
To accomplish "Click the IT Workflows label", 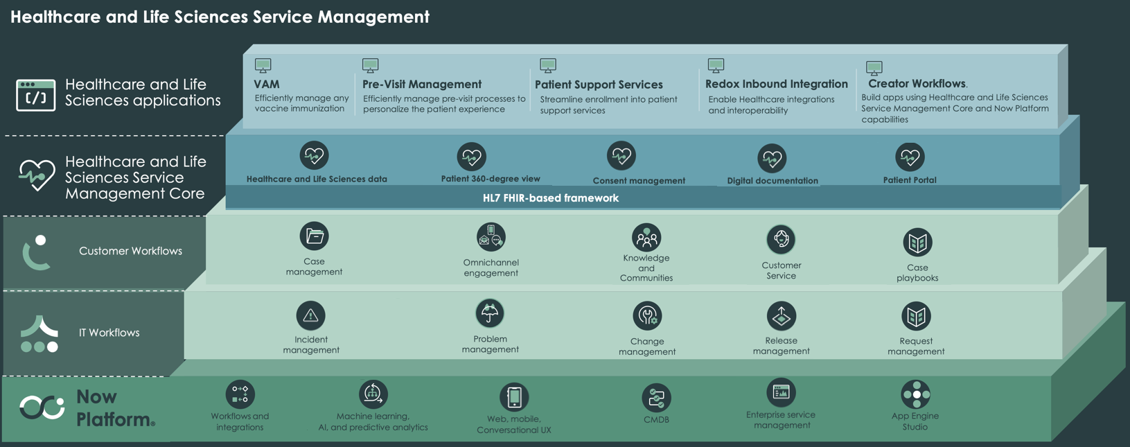I will [x=109, y=333].
